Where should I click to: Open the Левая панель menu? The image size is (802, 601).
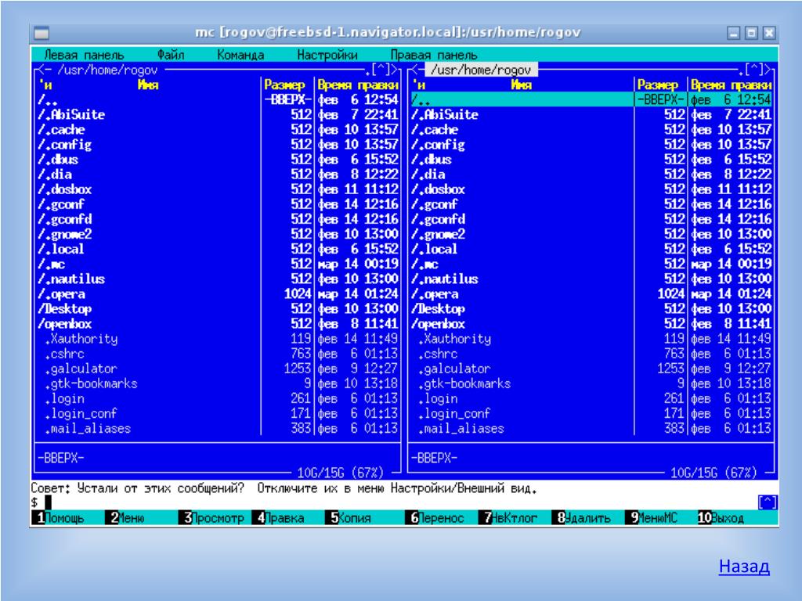coord(84,55)
